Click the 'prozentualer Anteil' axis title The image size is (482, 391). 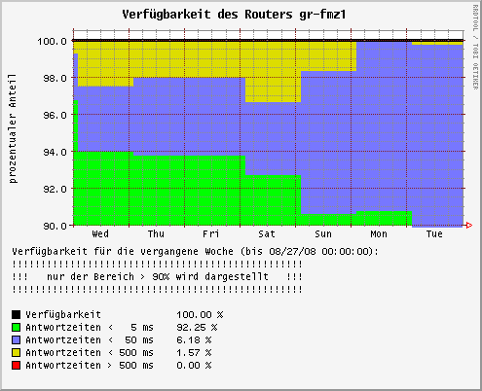click(13, 128)
